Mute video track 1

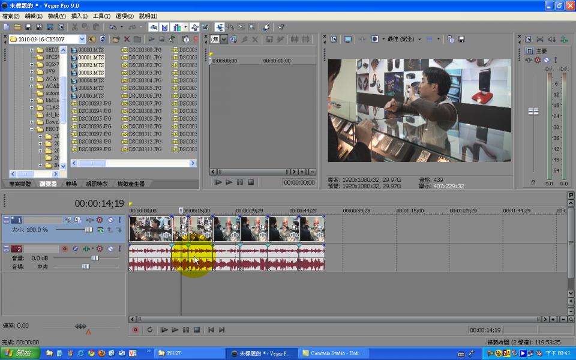pyautogui.click(x=110, y=220)
